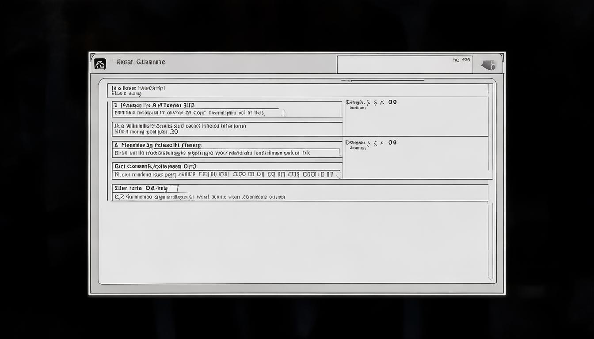Select the third list row starting with A

[x=226, y=149]
